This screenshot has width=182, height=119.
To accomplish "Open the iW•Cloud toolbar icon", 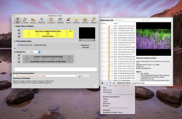I will [x=76, y=20].
